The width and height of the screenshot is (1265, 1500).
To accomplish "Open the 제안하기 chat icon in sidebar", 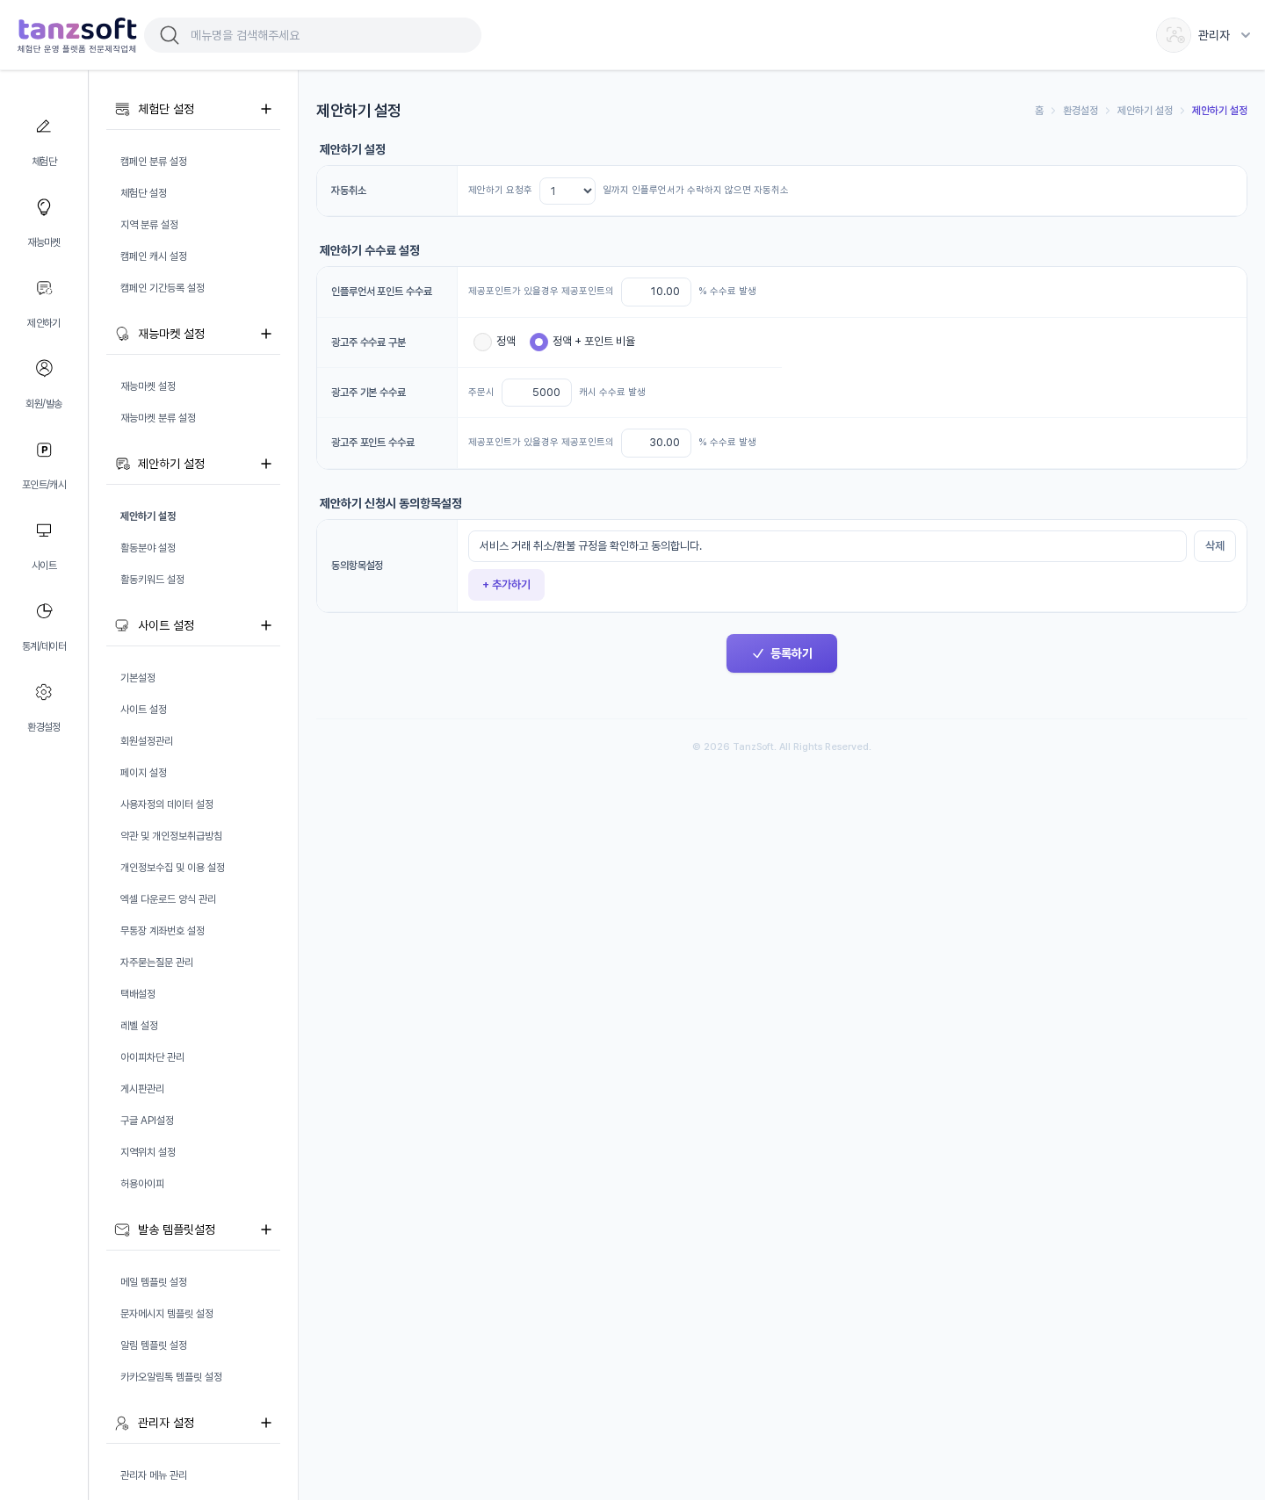I will tap(44, 288).
